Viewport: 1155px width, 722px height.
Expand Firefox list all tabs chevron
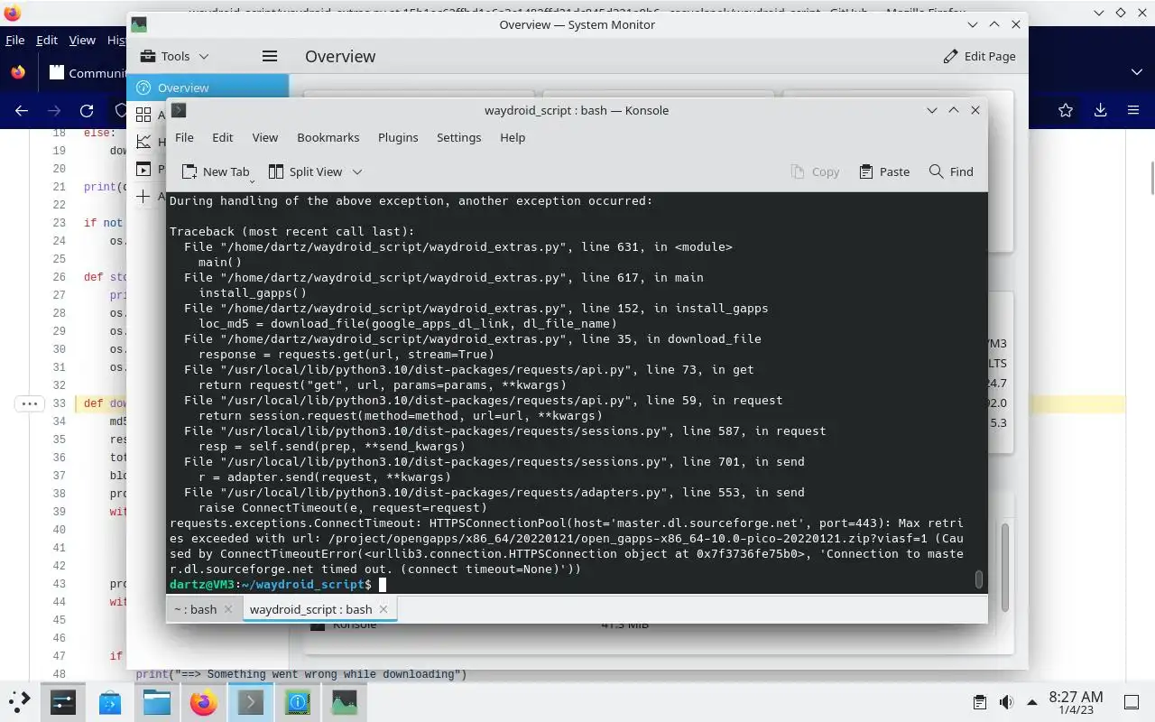pos(1136,72)
